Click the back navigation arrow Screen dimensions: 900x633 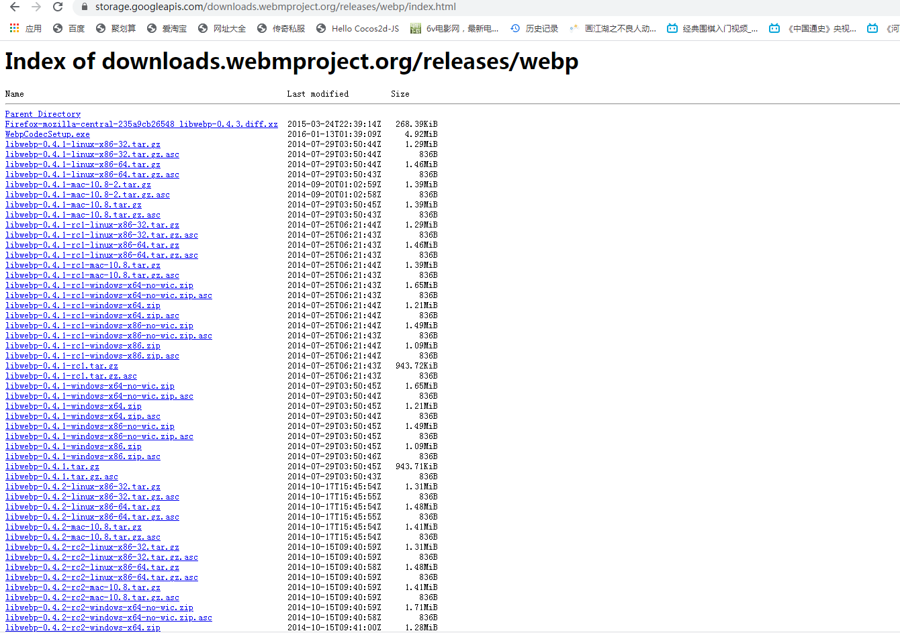pos(15,9)
